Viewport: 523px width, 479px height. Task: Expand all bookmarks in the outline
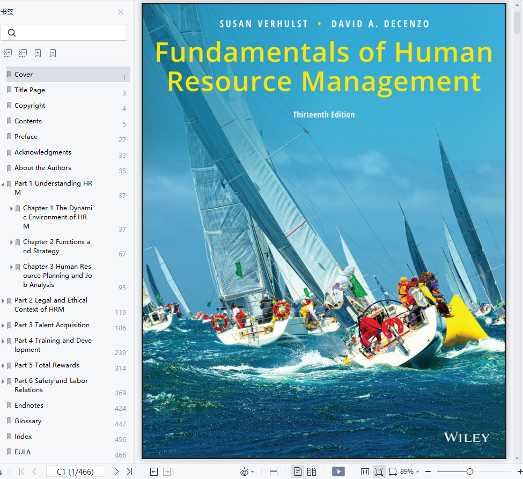click(8, 53)
